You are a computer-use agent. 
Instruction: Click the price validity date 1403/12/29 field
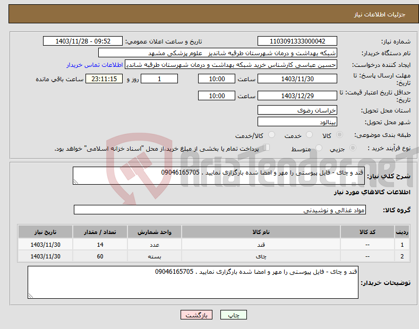point(297,96)
